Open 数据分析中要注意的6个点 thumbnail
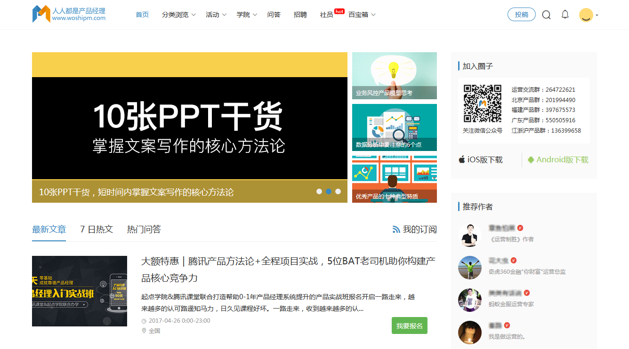The image size is (629, 349). [x=395, y=127]
